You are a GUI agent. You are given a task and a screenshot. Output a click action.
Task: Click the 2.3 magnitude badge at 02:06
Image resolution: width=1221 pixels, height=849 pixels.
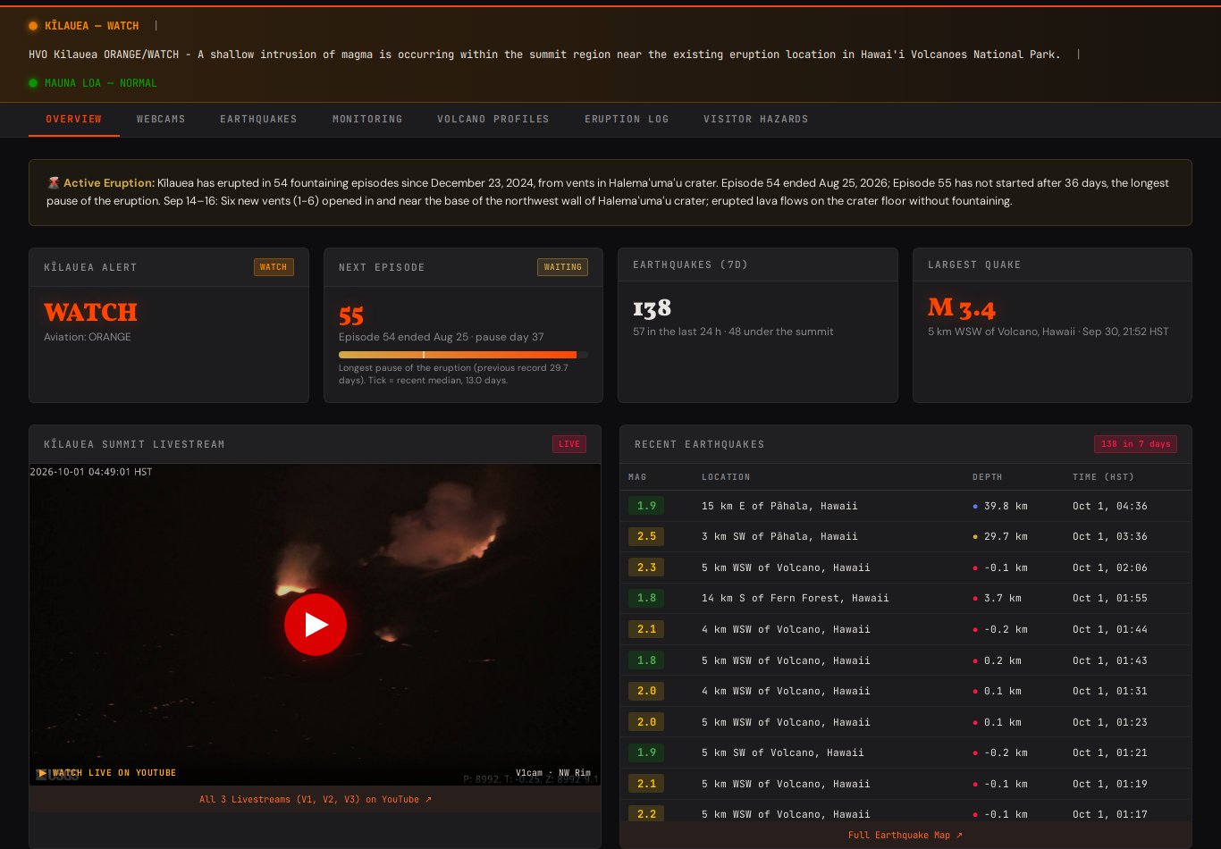[x=646, y=567]
